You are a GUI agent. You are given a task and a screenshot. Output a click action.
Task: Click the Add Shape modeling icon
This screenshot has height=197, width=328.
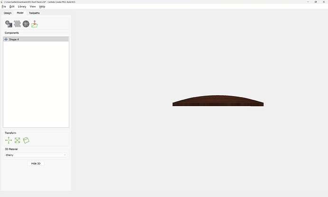click(9, 24)
